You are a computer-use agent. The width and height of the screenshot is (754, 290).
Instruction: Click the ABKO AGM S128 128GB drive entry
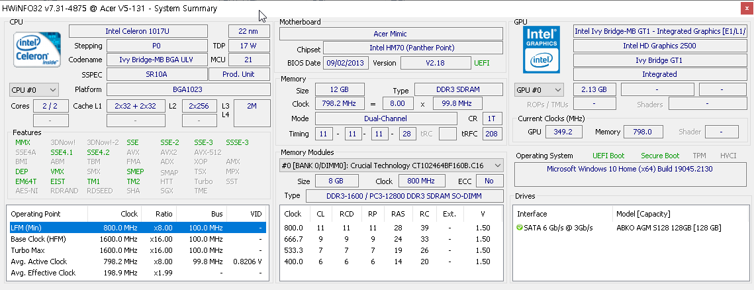point(669,228)
